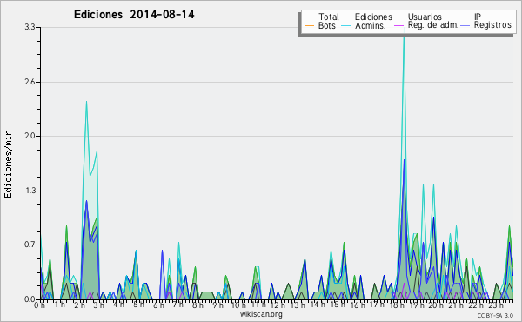Click the y-axis value 2.6
Screen dimensions: 522x322
coord(30,82)
